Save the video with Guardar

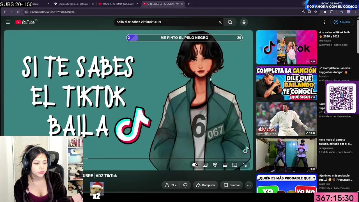pyautogui.click(x=232, y=185)
